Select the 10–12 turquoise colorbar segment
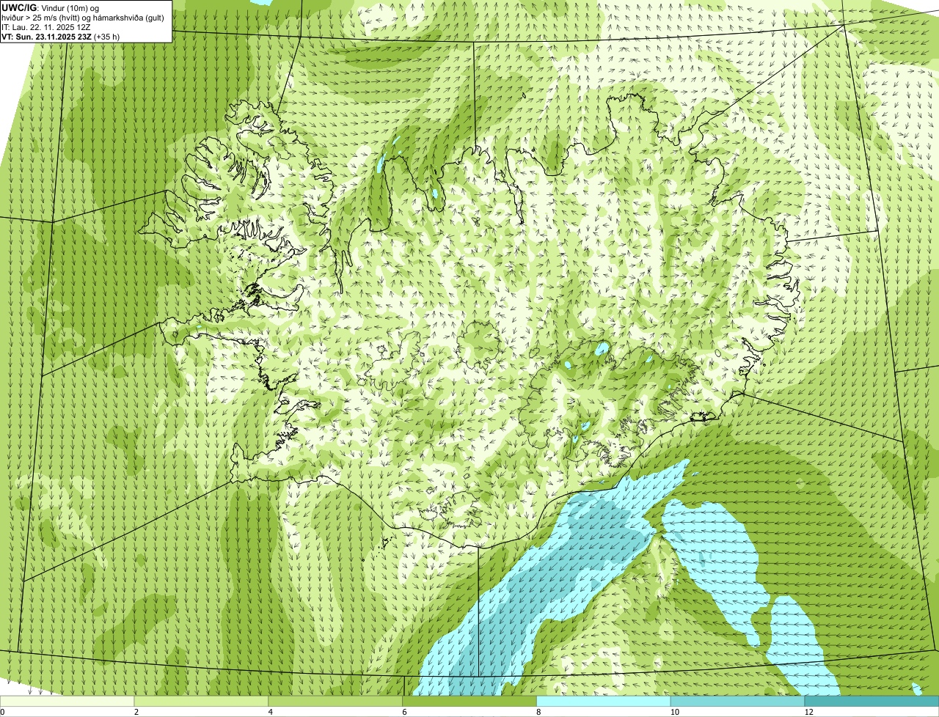This screenshot has width=939, height=717. click(738, 702)
